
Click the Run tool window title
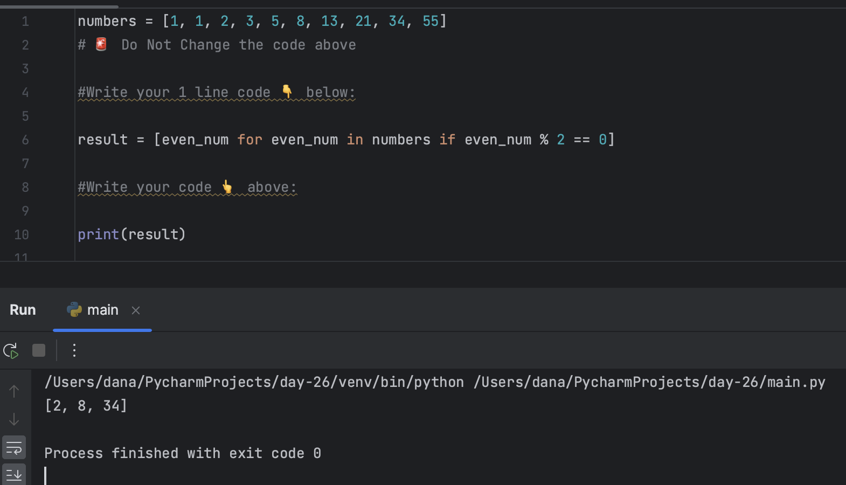click(23, 310)
